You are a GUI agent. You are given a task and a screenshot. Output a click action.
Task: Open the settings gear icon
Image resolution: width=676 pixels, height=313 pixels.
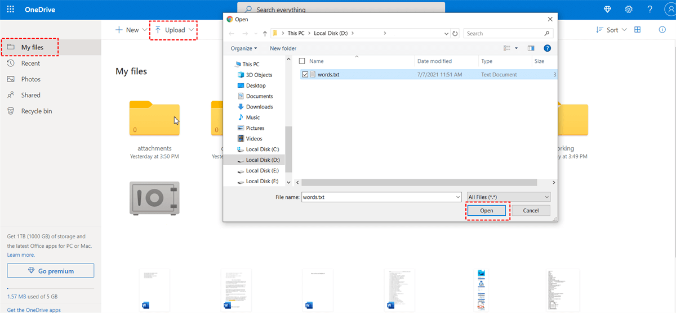coord(629,10)
